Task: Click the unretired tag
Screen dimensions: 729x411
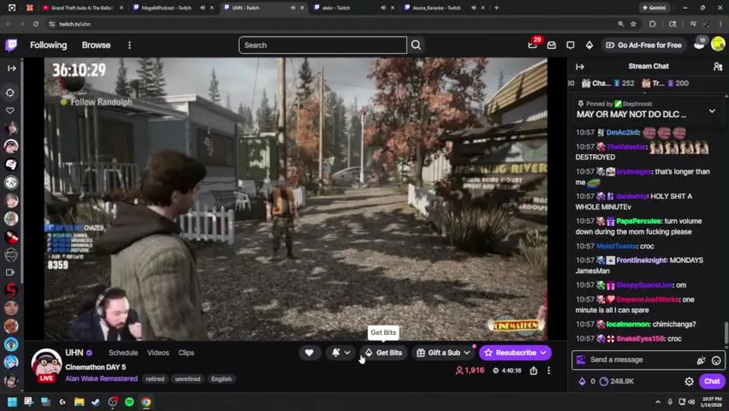Action: [188, 378]
